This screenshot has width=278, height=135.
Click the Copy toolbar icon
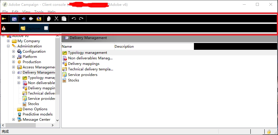[x=49, y=19]
